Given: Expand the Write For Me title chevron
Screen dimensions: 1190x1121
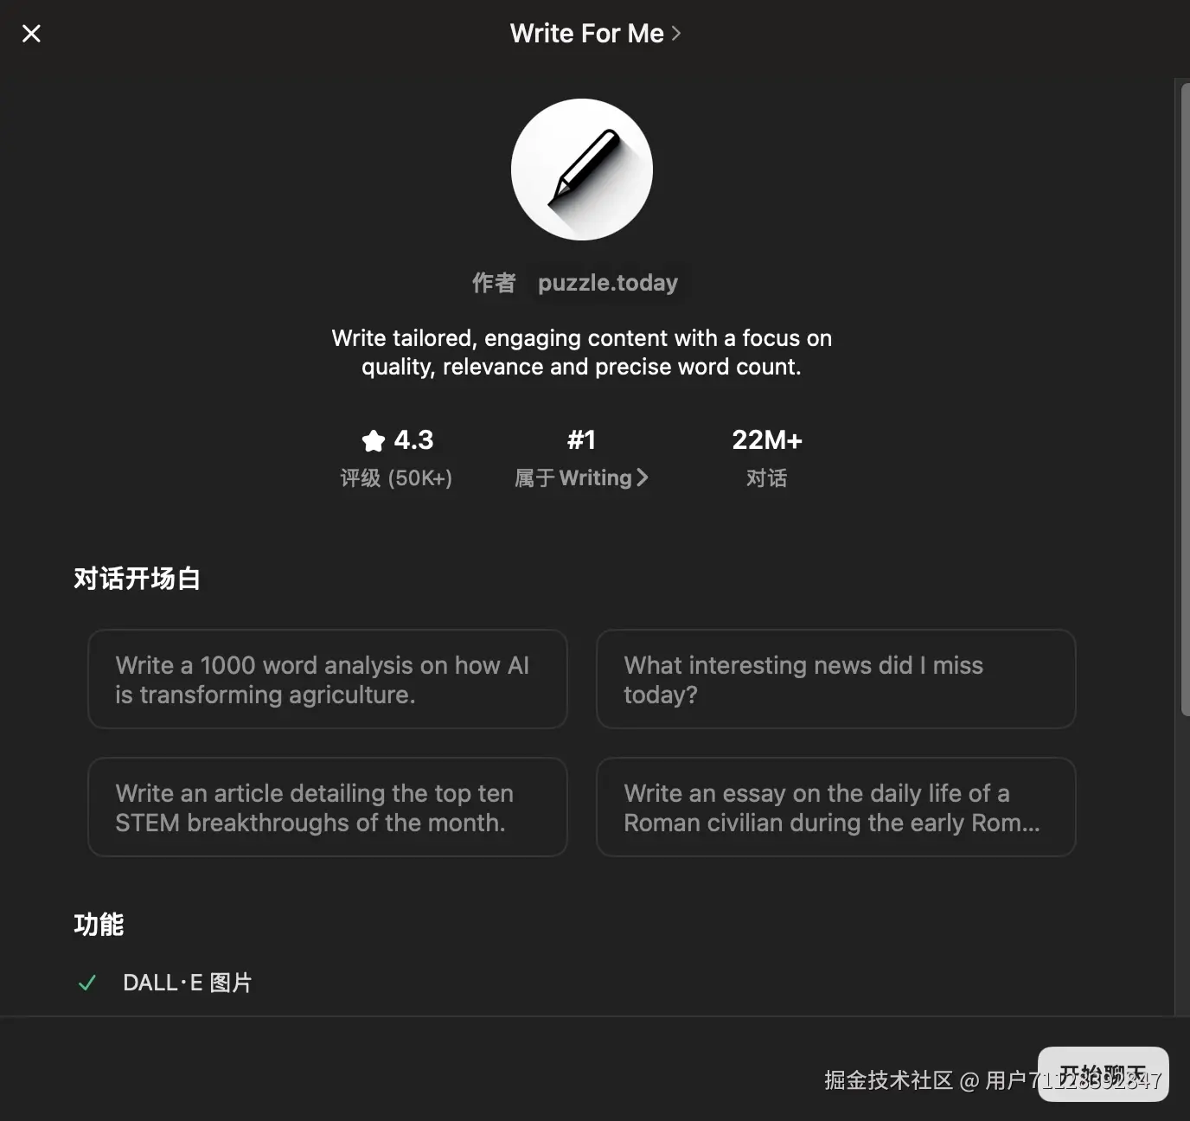Looking at the screenshot, I should 676,34.
